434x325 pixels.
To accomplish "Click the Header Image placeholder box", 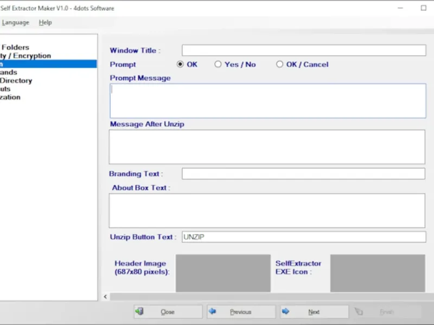I will click(223, 273).
